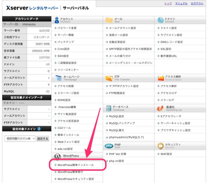Open 迷惑メール設定
Screen dimensions: 208x183
(119, 35)
